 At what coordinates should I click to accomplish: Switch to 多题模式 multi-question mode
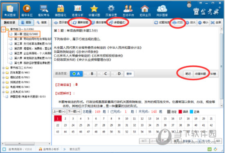pos(117,22)
